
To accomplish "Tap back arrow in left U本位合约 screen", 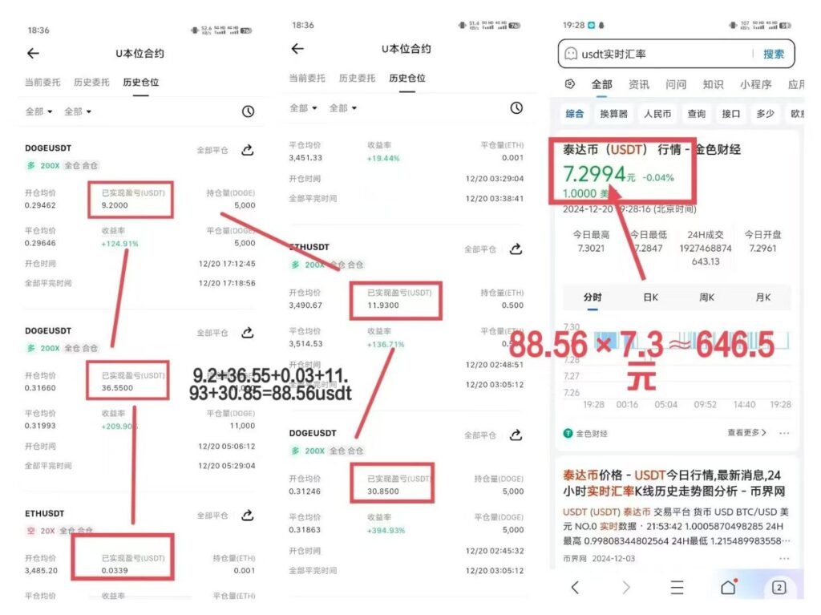I will pos(33,54).
